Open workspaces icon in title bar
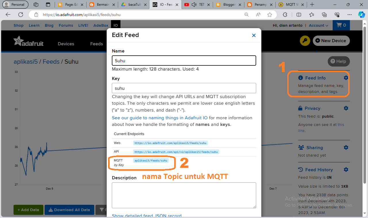This screenshot has width=368, height=218. pyautogui.click(x=36, y=5)
